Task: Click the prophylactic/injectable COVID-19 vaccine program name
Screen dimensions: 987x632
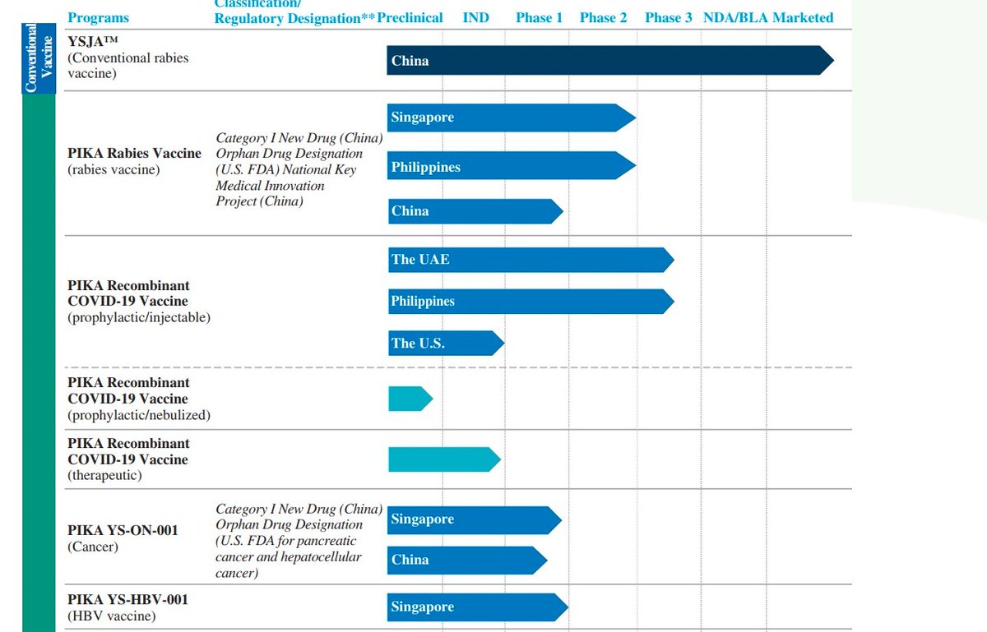Action: coord(139,301)
